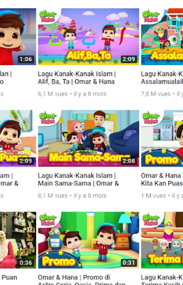Open the Alif, Ba, Ta video thumbnail
Viewport: 183px width, 285px height.
(89, 37)
